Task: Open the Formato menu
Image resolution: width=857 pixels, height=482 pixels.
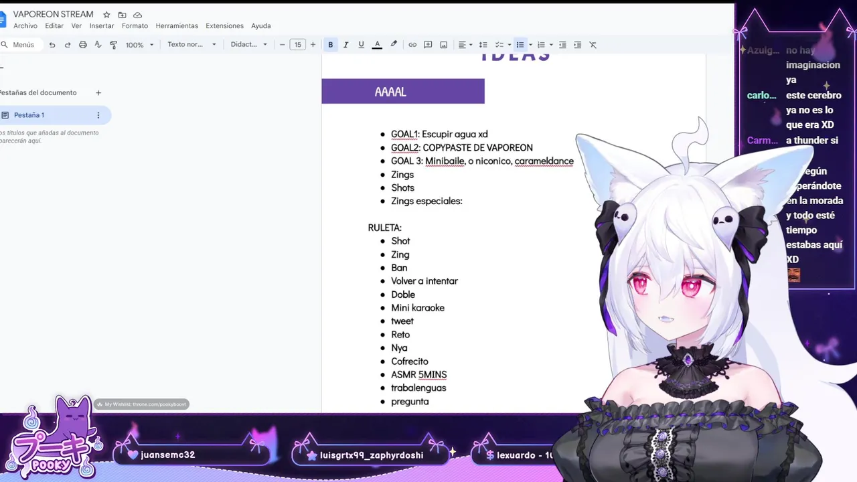Action: coord(135,26)
